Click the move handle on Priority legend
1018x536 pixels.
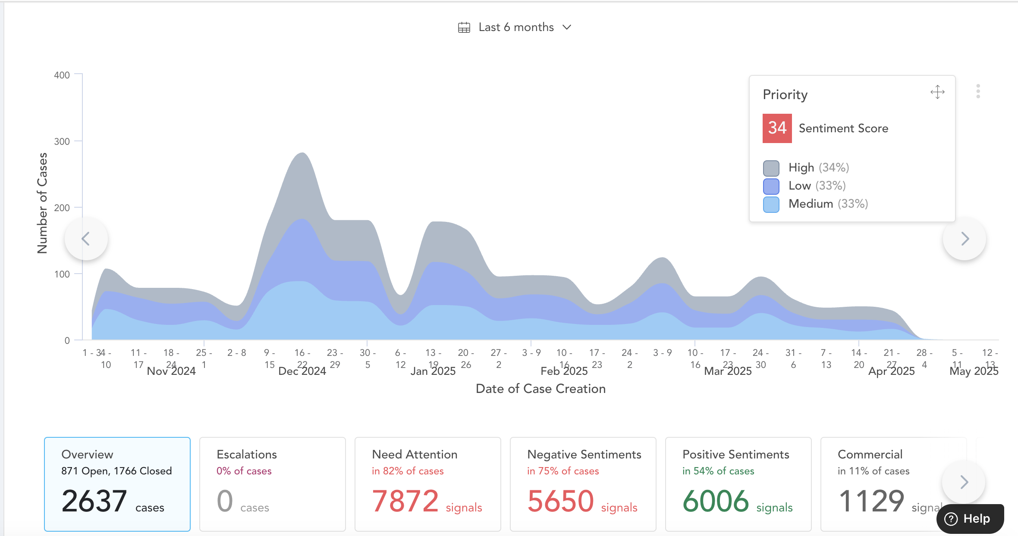tap(937, 92)
